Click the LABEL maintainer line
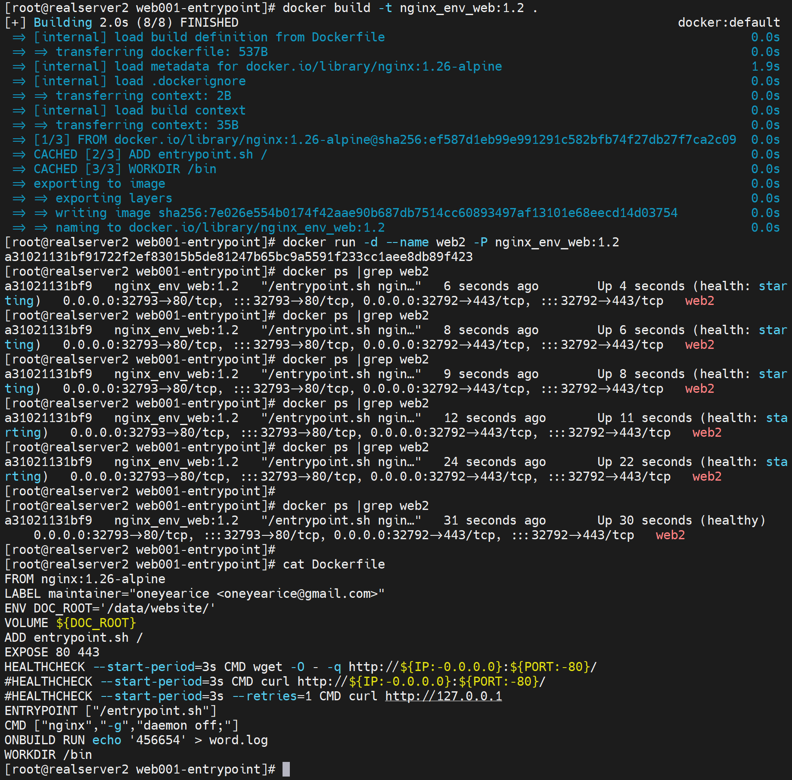Screen dimensions: 792x780 (194, 594)
